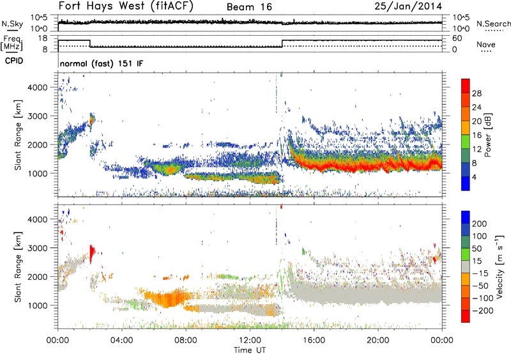Select the 3000 tick of the velocity panel
This screenshot has height=354, width=511.
[37, 248]
